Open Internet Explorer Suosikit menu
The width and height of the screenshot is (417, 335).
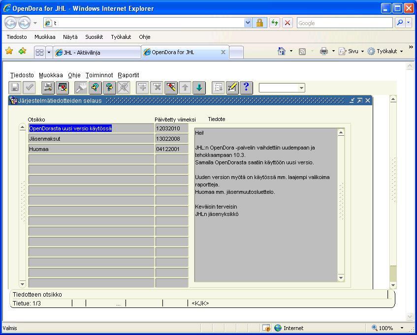[x=94, y=37]
